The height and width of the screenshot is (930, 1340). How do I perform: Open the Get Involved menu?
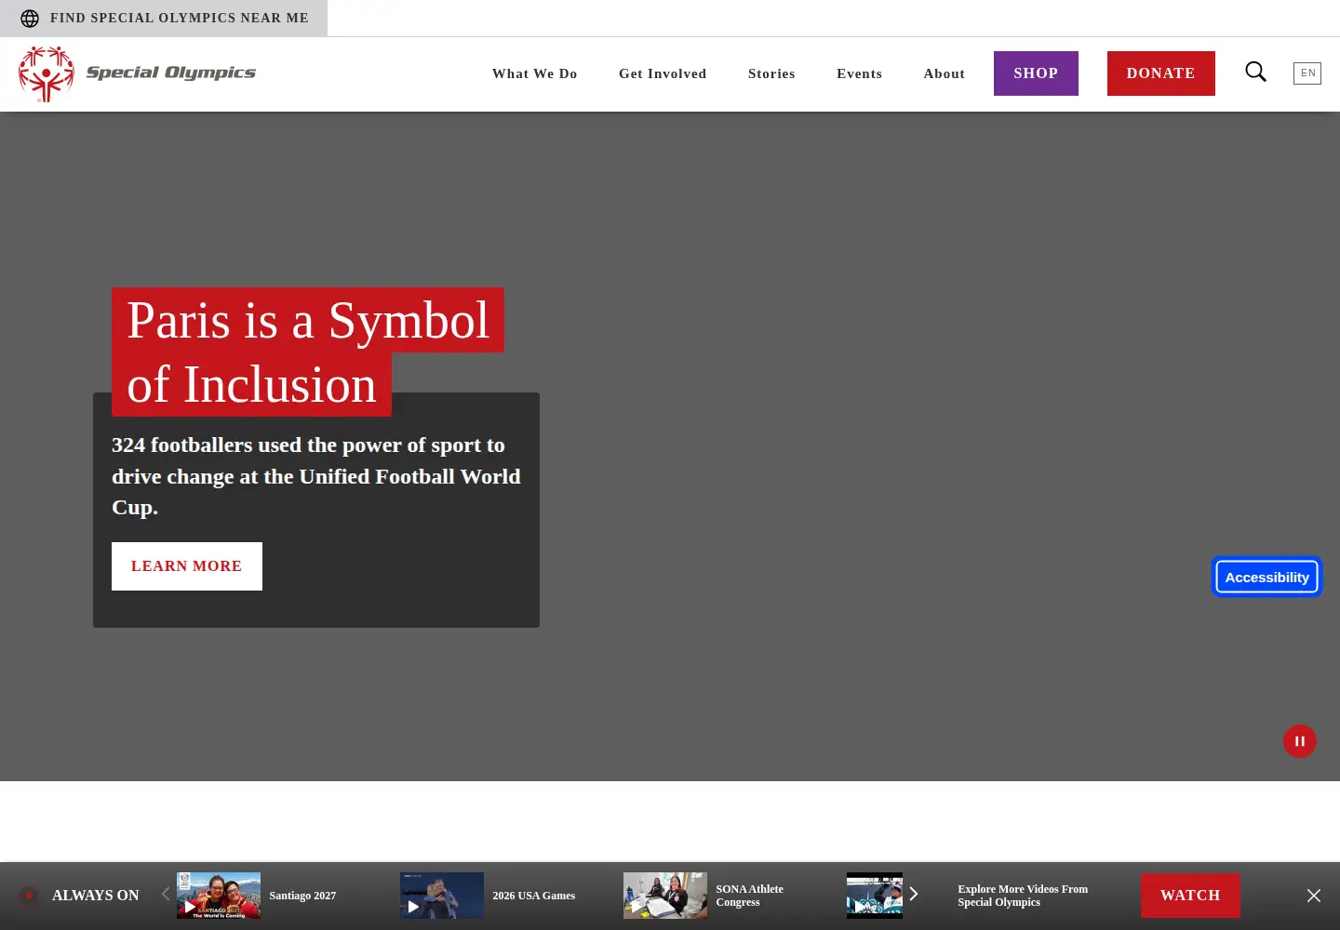point(663,73)
